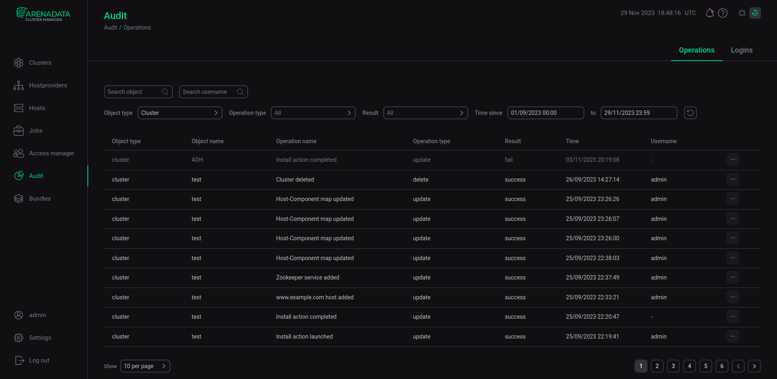This screenshot has width=777, height=379.
Task: Go to pagination page 3
Action: pos(673,366)
